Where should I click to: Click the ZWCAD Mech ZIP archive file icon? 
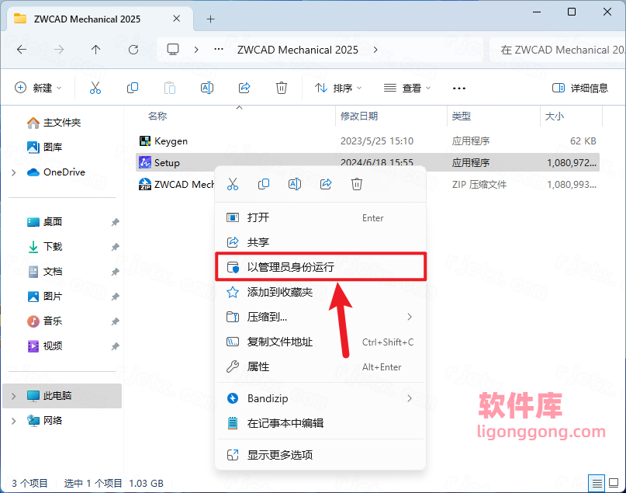[145, 184]
